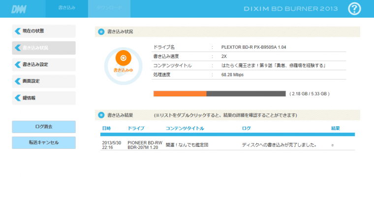This screenshot has height=223, width=374.
Task: Click the chevron icon on 書き込み設定
Action: coord(18,64)
